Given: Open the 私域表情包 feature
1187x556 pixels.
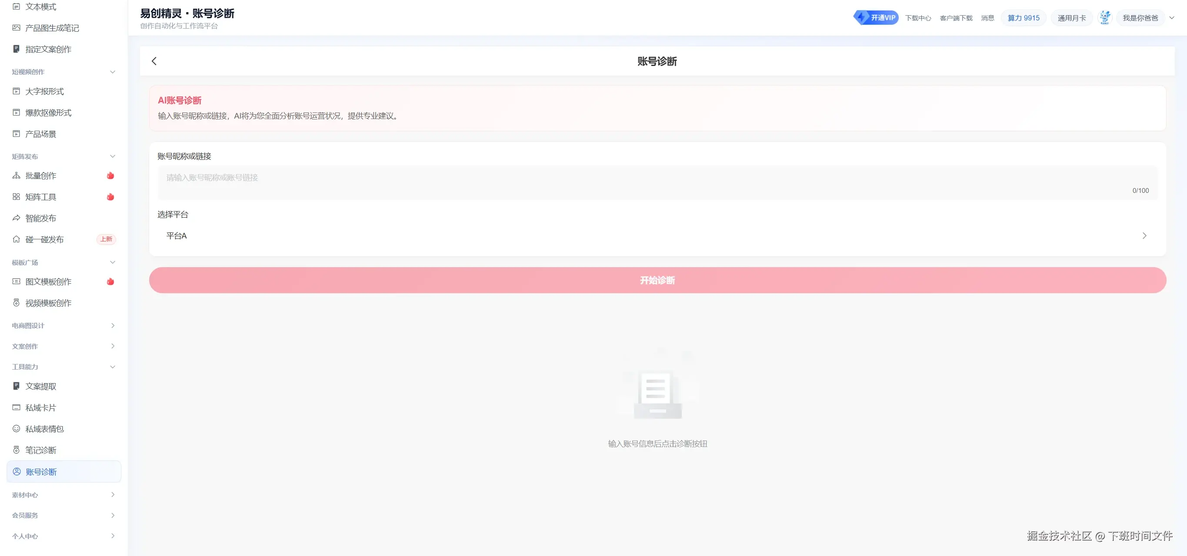Looking at the screenshot, I should pos(44,428).
